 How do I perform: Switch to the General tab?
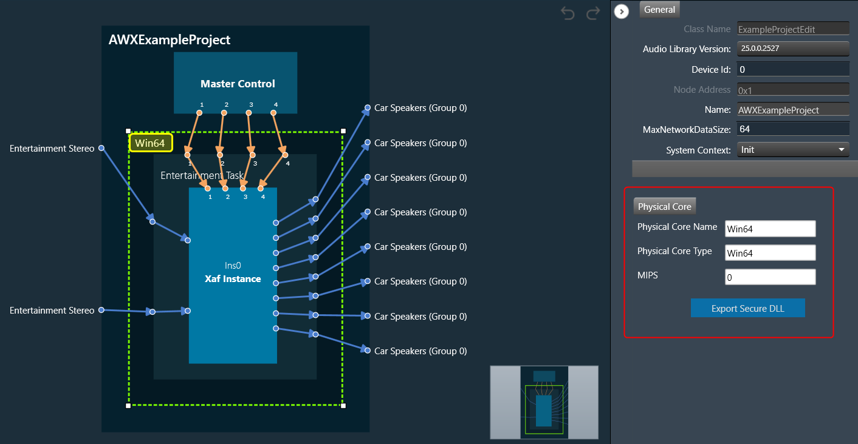coord(659,10)
